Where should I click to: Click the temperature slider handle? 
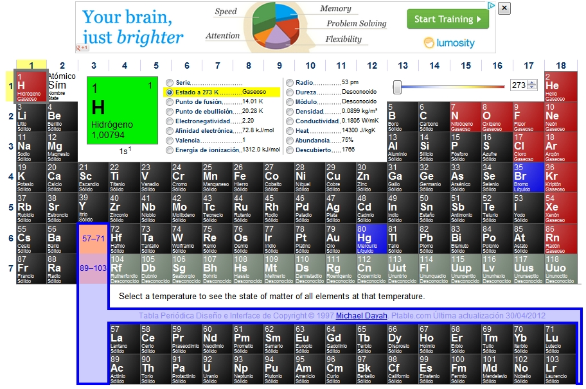pos(398,86)
